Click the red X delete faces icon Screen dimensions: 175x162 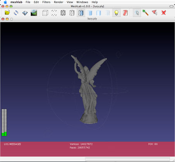pos(163,13)
